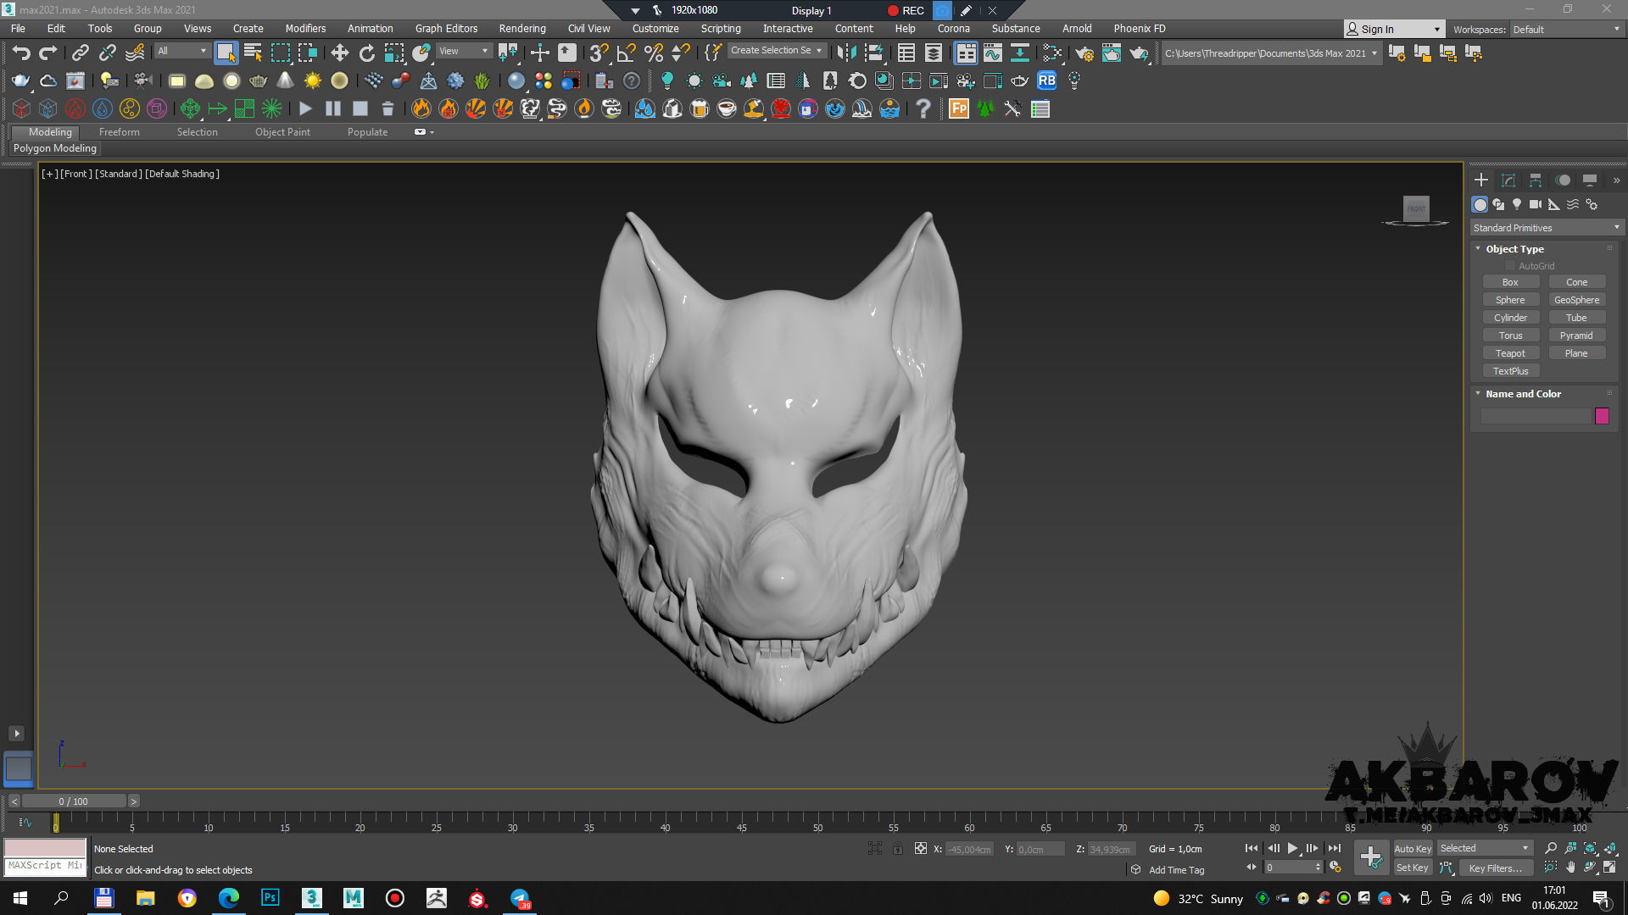The image size is (1628, 915).
Task: Switch to Shapes category icon
Action: (x=1498, y=204)
